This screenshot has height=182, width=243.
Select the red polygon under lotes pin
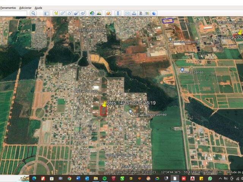click(x=103, y=111)
